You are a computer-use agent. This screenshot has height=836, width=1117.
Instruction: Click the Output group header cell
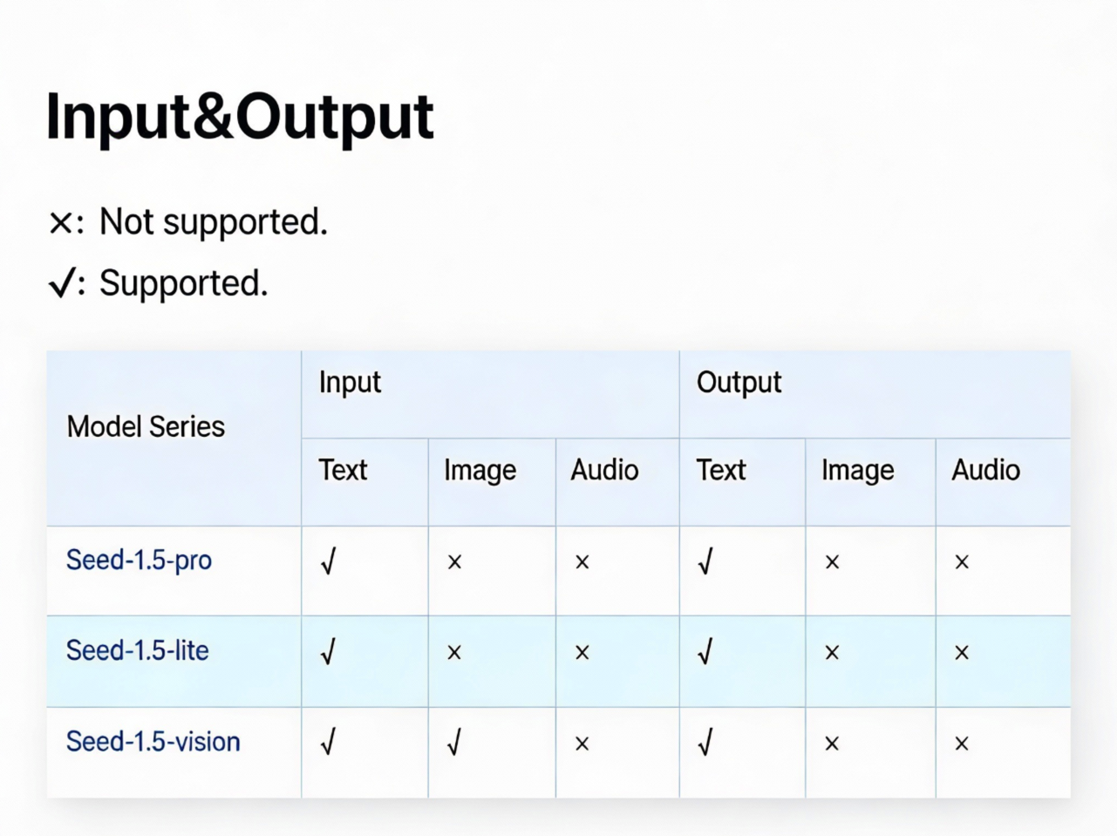tap(739, 383)
